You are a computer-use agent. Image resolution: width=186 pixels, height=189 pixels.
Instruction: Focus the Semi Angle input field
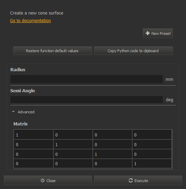point(86,100)
